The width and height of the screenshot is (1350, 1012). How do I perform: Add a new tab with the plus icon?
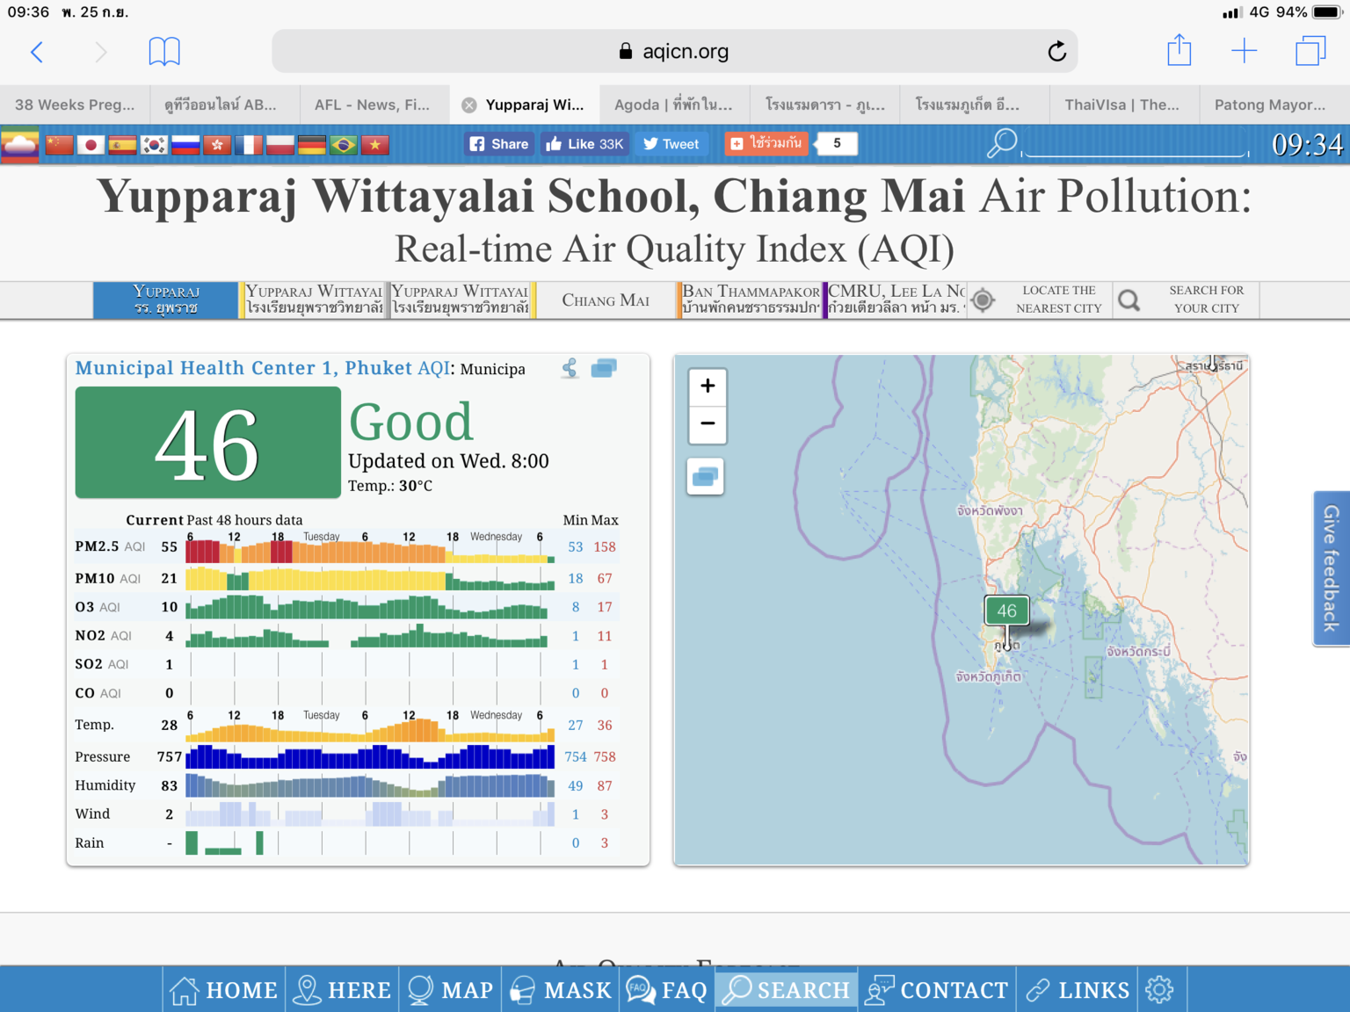[x=1244, y=51]
